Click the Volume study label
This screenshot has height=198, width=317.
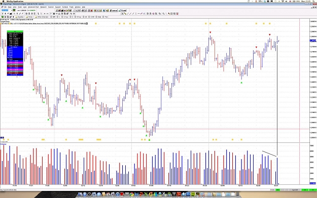coord(3,144)
